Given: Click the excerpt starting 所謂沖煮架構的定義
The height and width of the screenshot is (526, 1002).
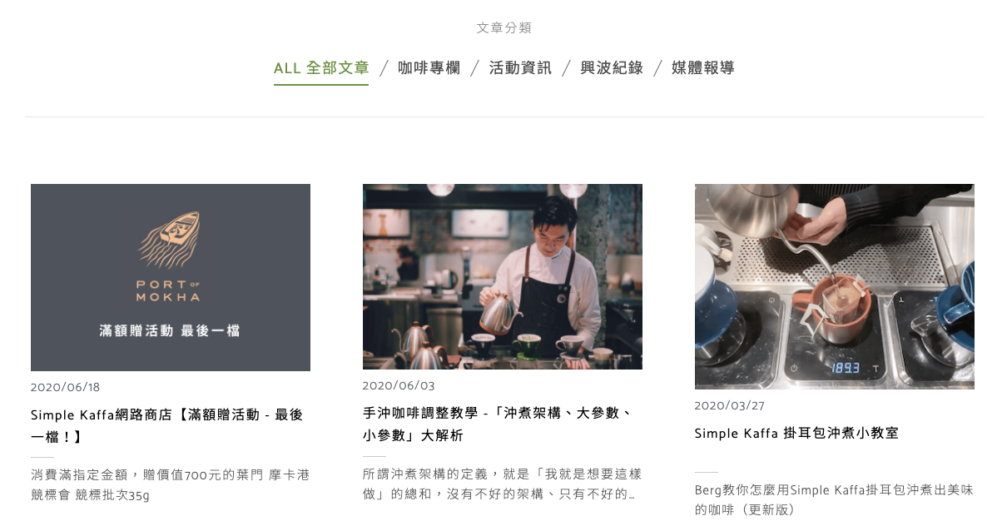Looking at the screenshot, I should pos(503,484).
